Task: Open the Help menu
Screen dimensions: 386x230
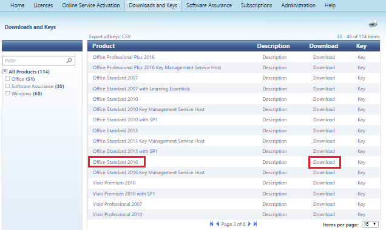Action: click(330, 5)
